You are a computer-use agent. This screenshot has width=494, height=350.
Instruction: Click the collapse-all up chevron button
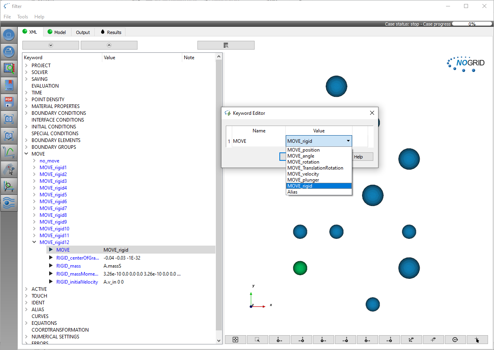tap(109, 45)
